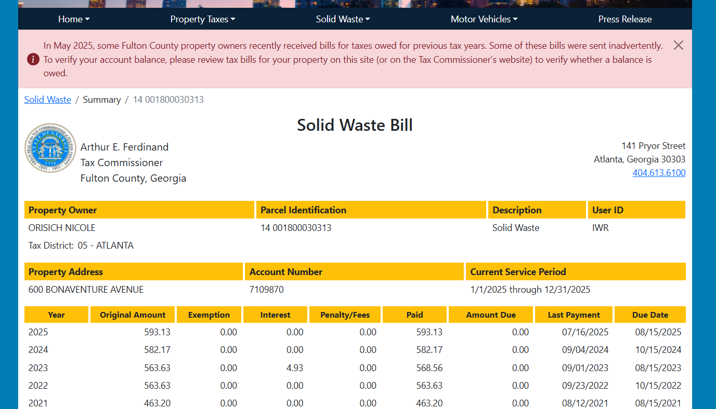Click the parcel ID value under Parcel Identification

(296, 228)
